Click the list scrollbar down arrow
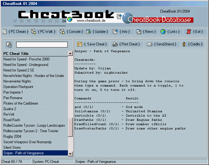Image resolution: width=209 pixels, height=165 pixels. [x=70, y=153]
